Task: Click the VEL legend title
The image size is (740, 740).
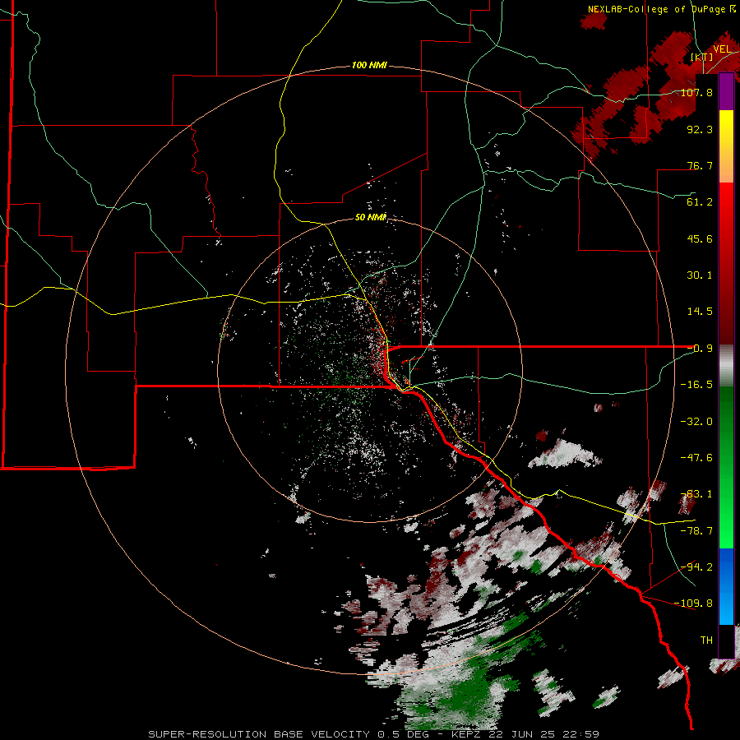Action: point(722,49)
